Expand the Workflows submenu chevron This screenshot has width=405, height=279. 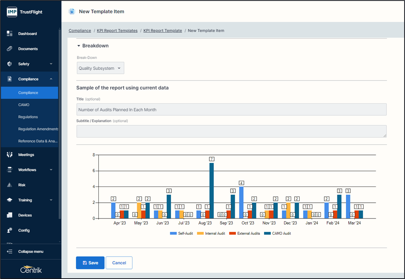(x=51, y=170)
